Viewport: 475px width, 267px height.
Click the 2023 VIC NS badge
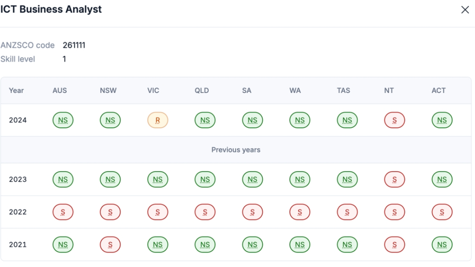(158, 179)
